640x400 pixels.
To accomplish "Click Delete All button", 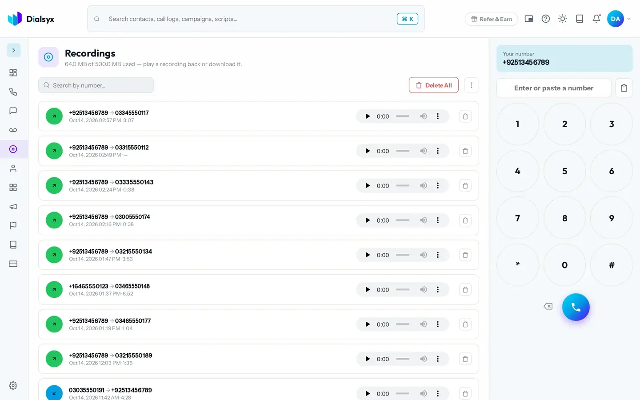I will coord(434,85).
